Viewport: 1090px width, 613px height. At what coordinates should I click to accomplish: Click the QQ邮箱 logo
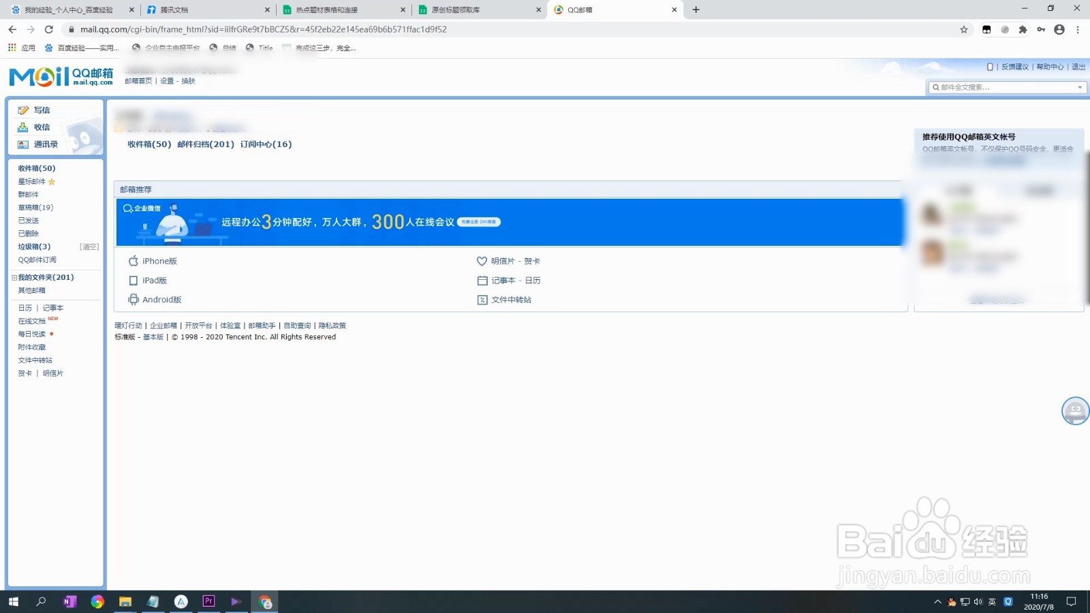point(61,76)
